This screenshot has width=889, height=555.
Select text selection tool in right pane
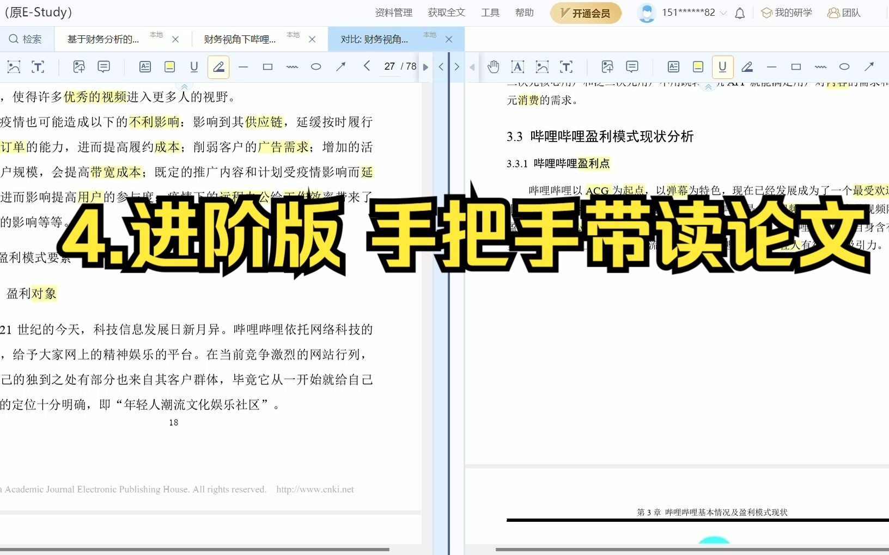coord(517,67)
